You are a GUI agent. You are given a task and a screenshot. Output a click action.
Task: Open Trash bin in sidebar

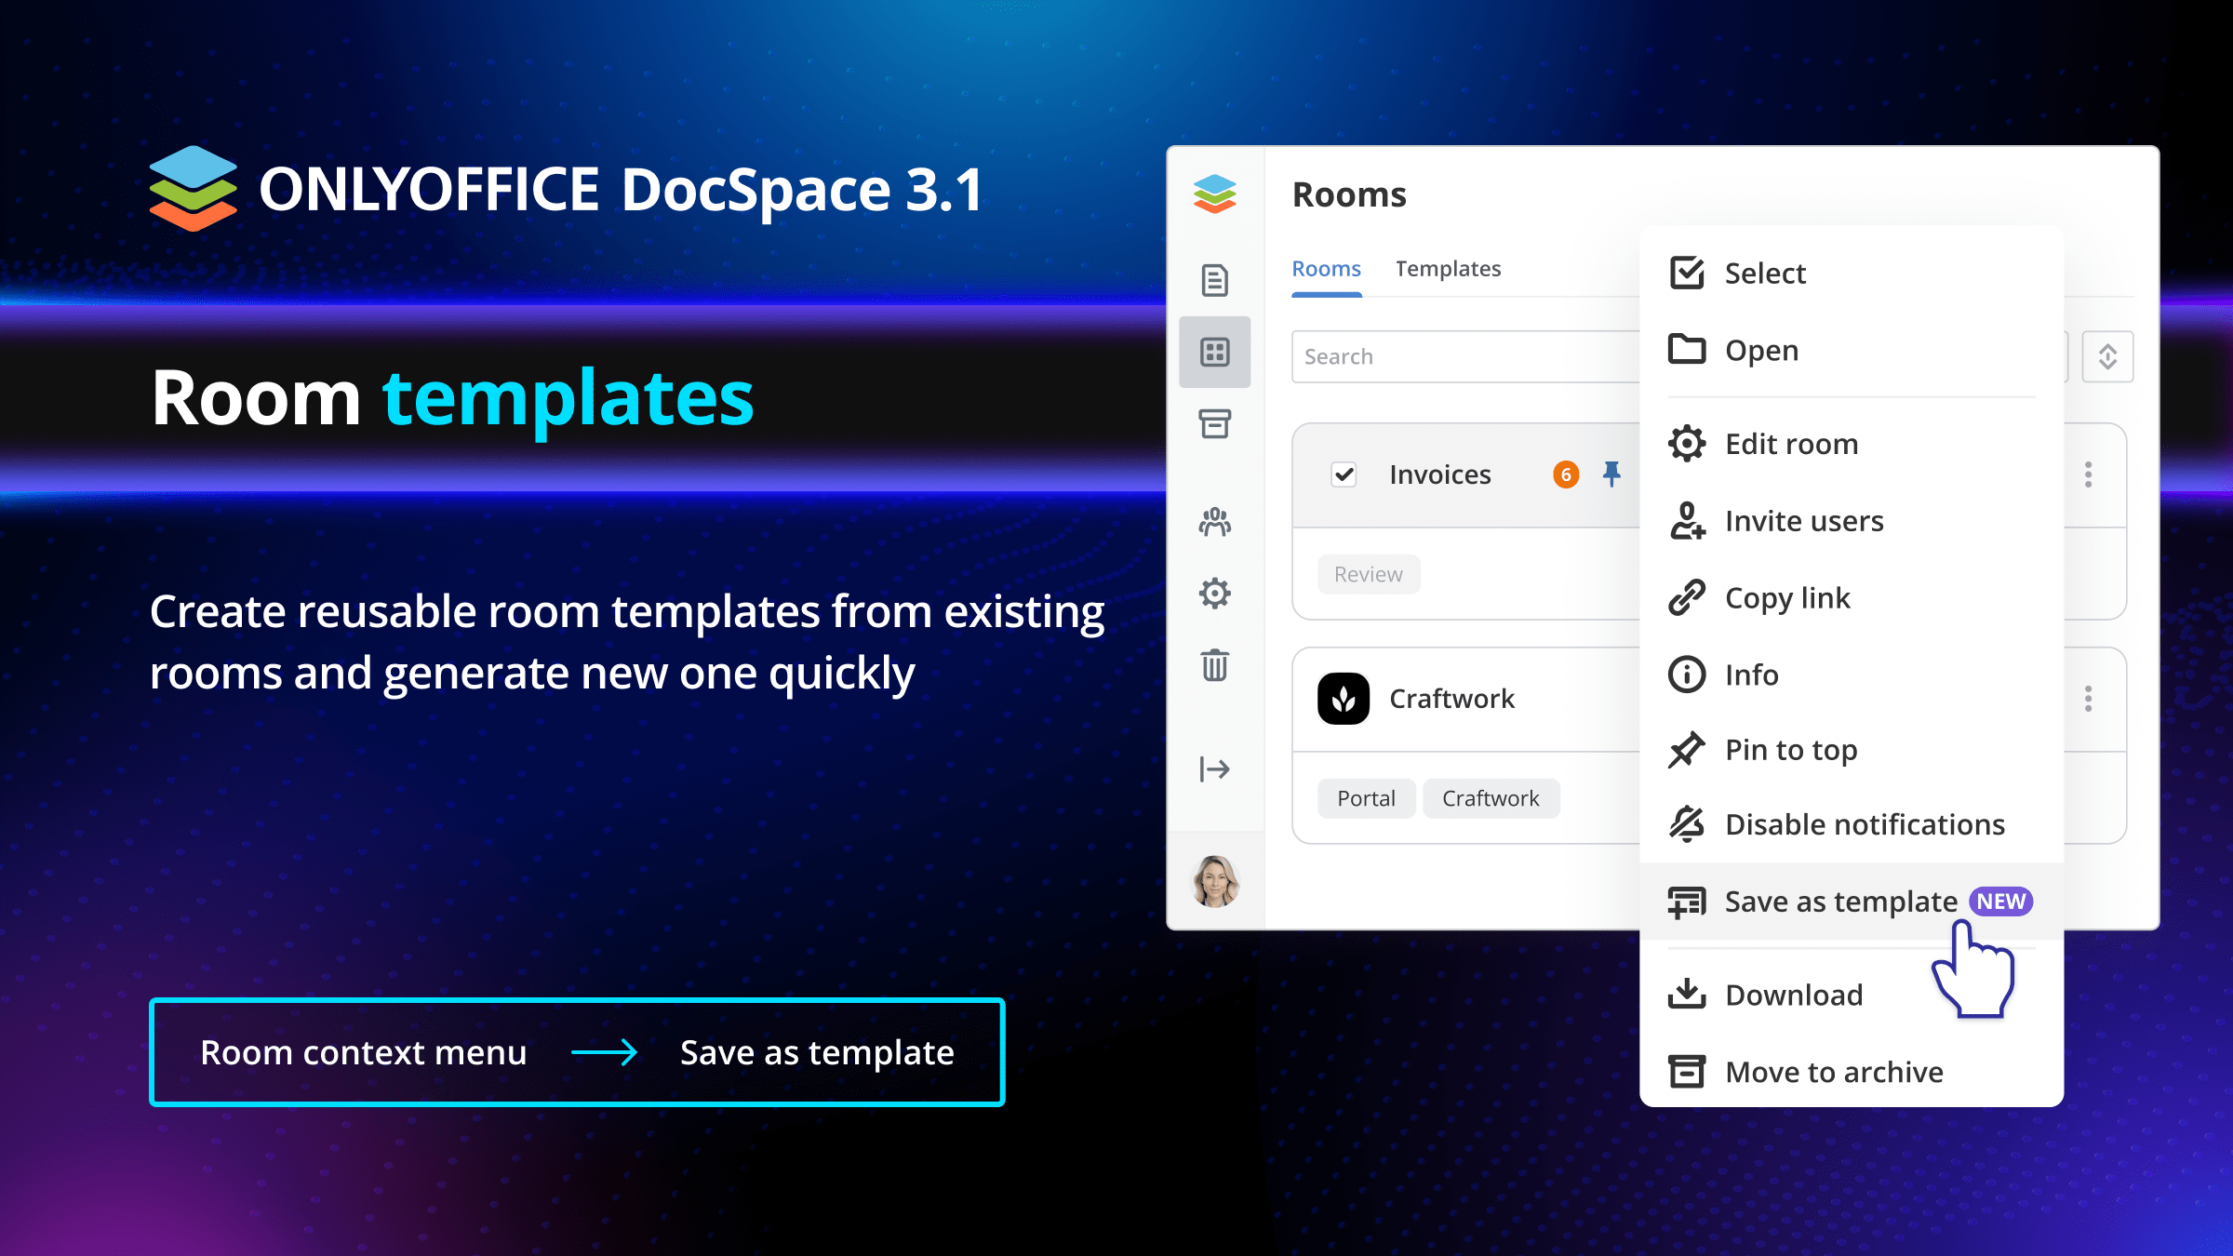[1214, 665]
